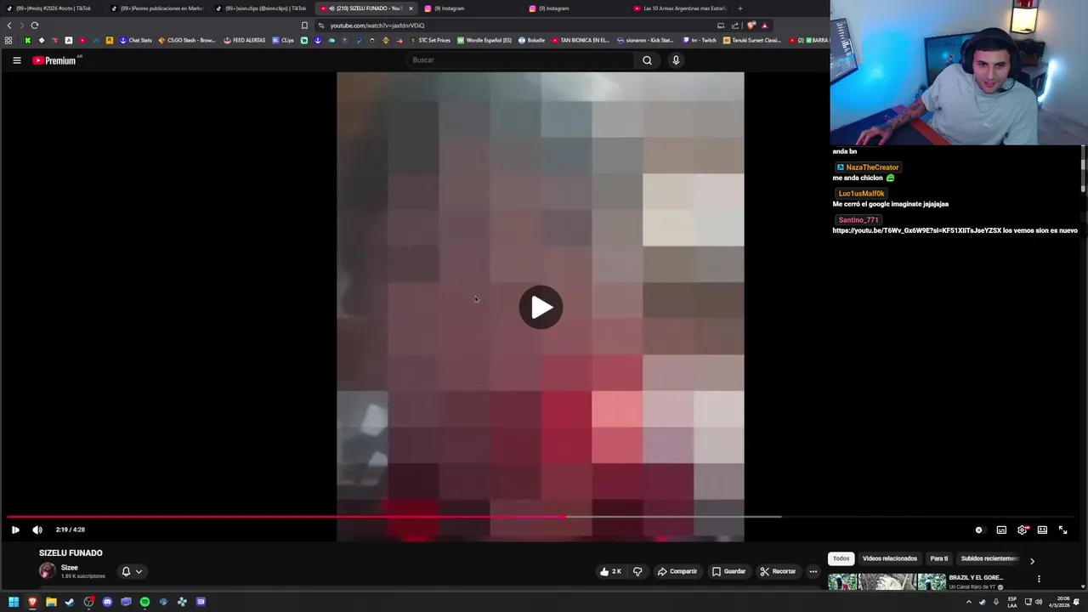Image resolution: width=1088 pixels, height=612 pixels.
Task: Select the Videos relacionados chip
Action: (x=889, y=558)
